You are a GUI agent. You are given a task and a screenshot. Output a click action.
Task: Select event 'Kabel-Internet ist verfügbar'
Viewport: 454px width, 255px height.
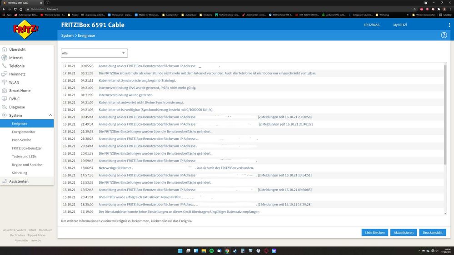[253, 109]
